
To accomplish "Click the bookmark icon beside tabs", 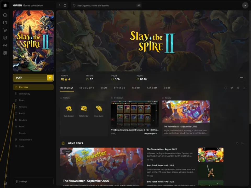I will pyautogui.click(x=244, y=88).
